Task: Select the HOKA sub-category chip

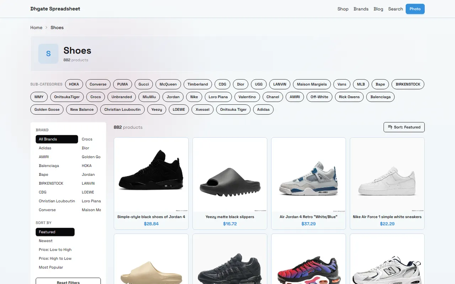Action: [74, 84]
